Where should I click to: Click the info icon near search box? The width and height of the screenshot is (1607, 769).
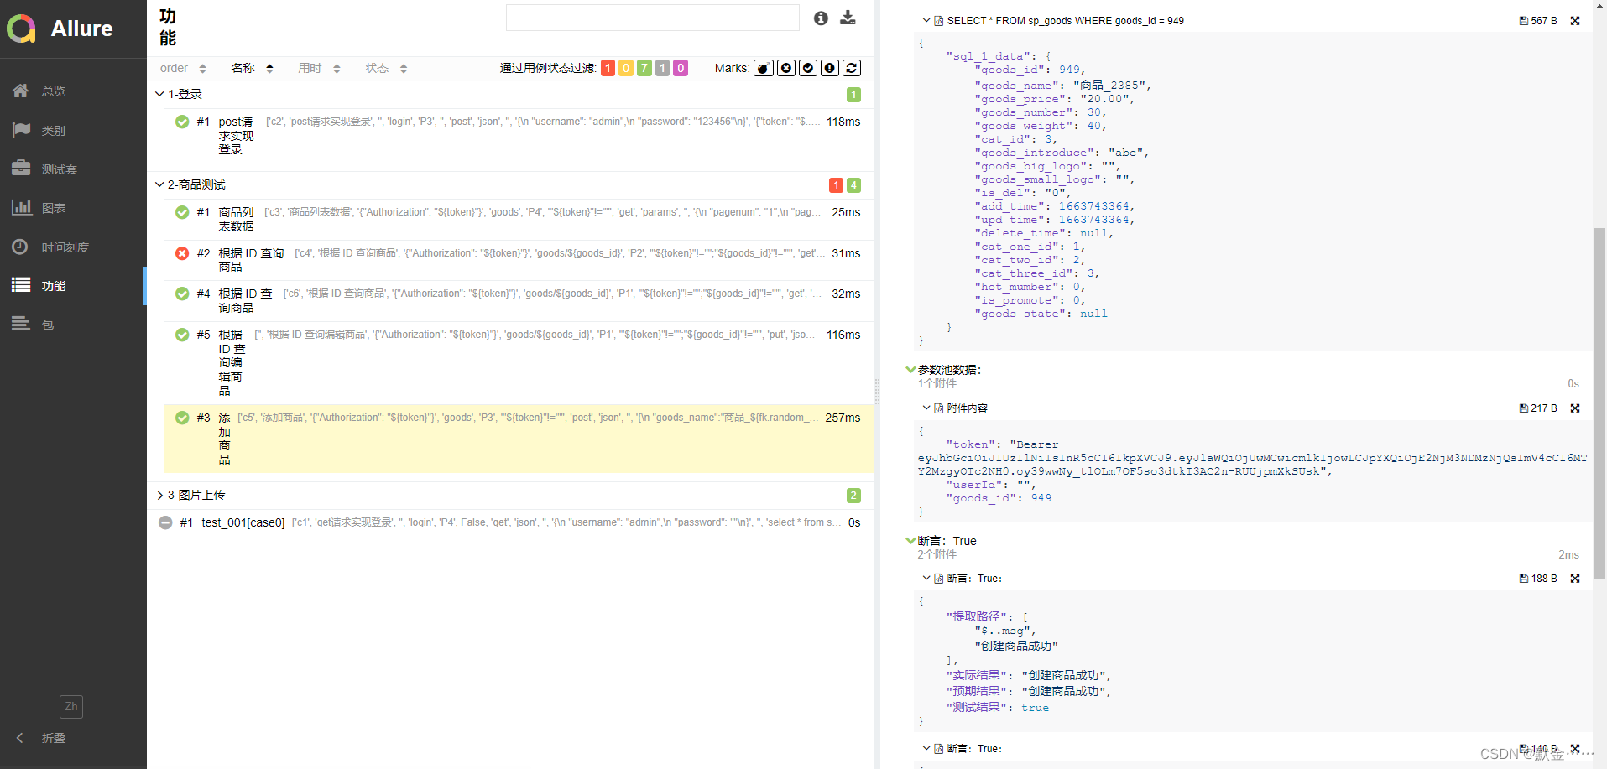821,18
